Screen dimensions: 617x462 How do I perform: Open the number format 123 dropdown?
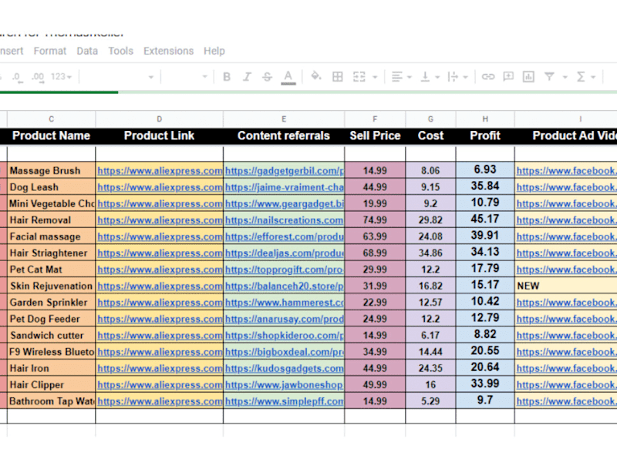[62, 76]
